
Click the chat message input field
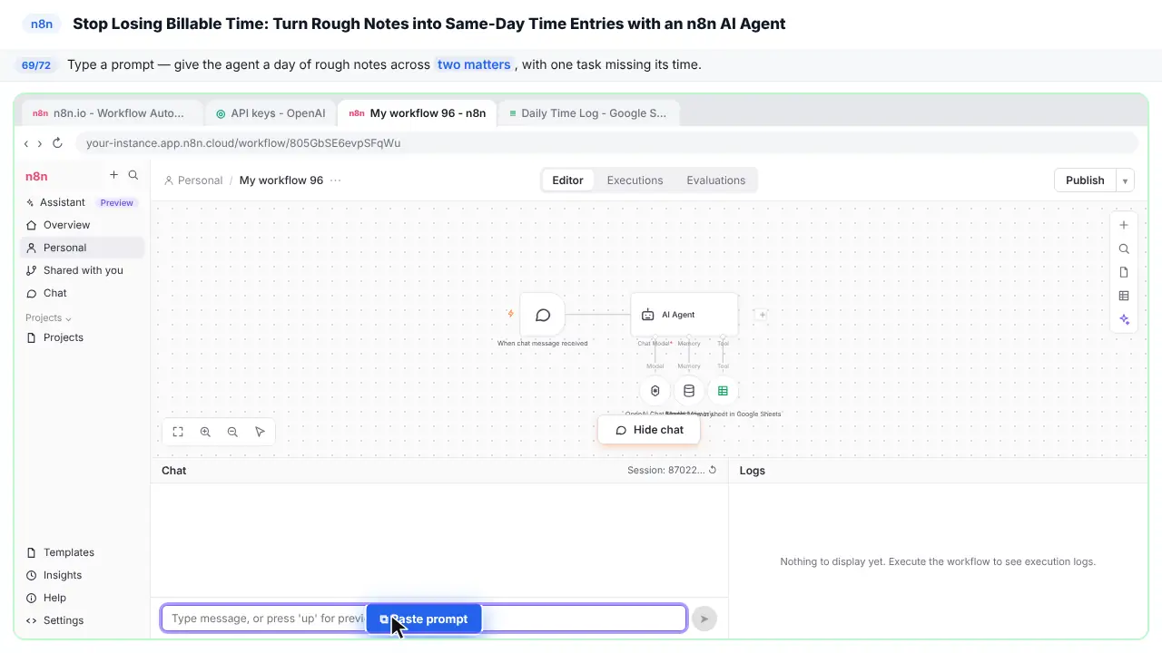(x=424, y=619)
